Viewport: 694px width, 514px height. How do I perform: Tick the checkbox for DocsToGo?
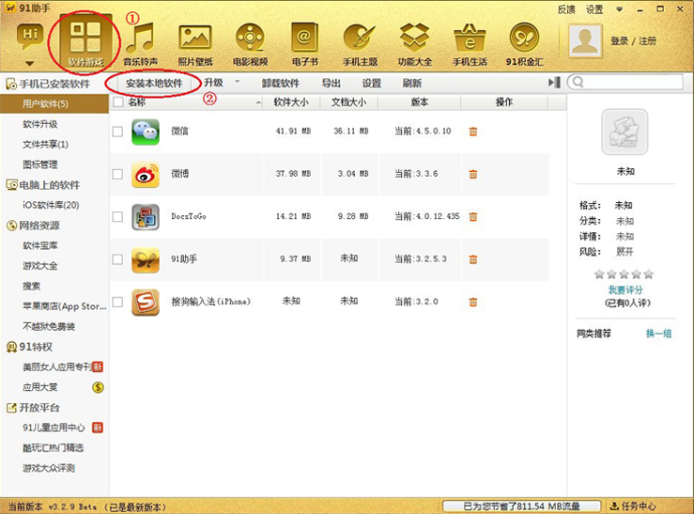[x=117, y=216]
